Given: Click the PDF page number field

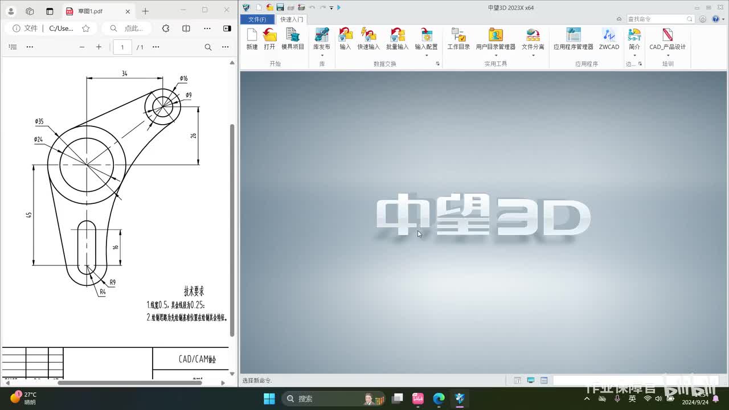Looking at the screenshot, I should click(122, 47).
